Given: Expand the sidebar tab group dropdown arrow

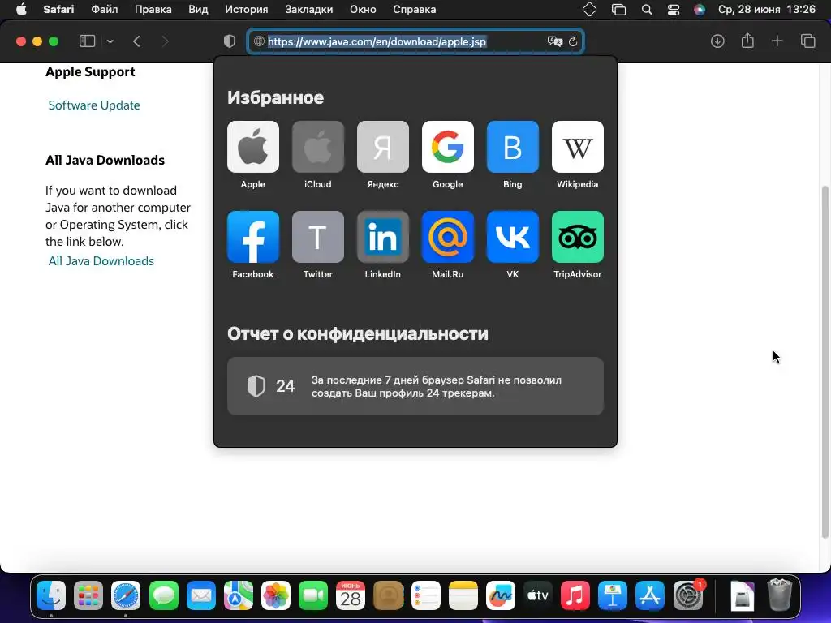Looking at the screenshot, I should [110, 41].
